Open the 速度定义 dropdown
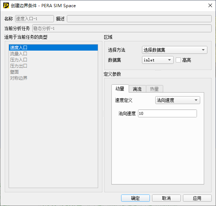 click(x=178, y=100)
